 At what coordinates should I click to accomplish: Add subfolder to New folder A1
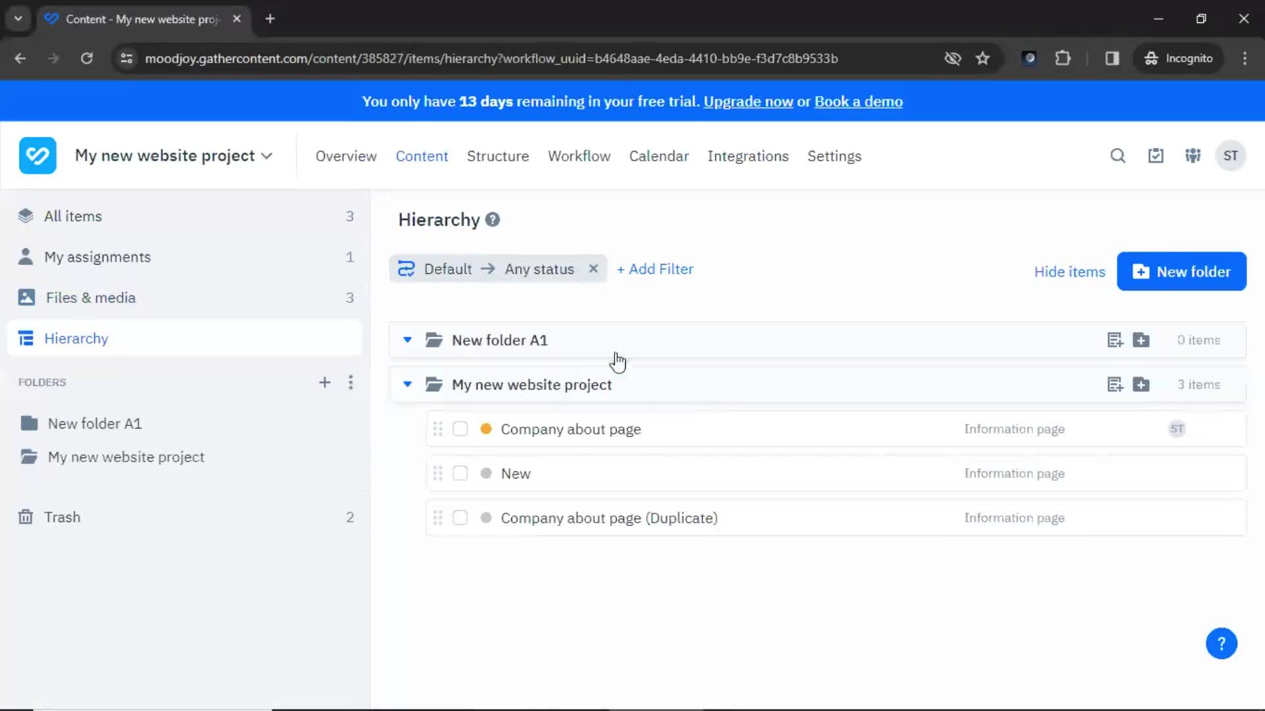point(1141,340)
